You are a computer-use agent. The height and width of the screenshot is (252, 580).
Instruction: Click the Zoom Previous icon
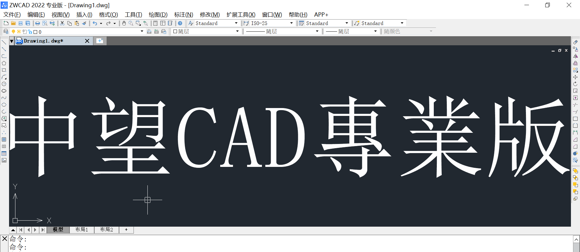click(x=146, y=23)
